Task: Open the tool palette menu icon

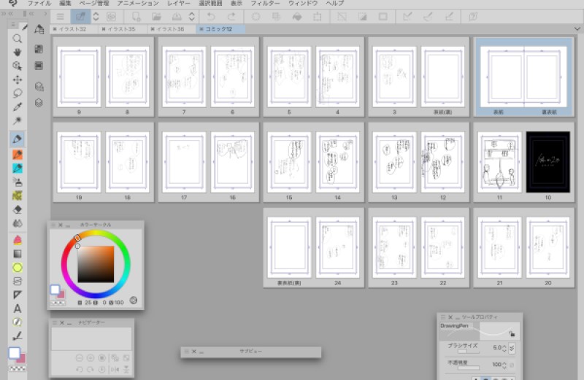Action: click(x=13, y=25)
